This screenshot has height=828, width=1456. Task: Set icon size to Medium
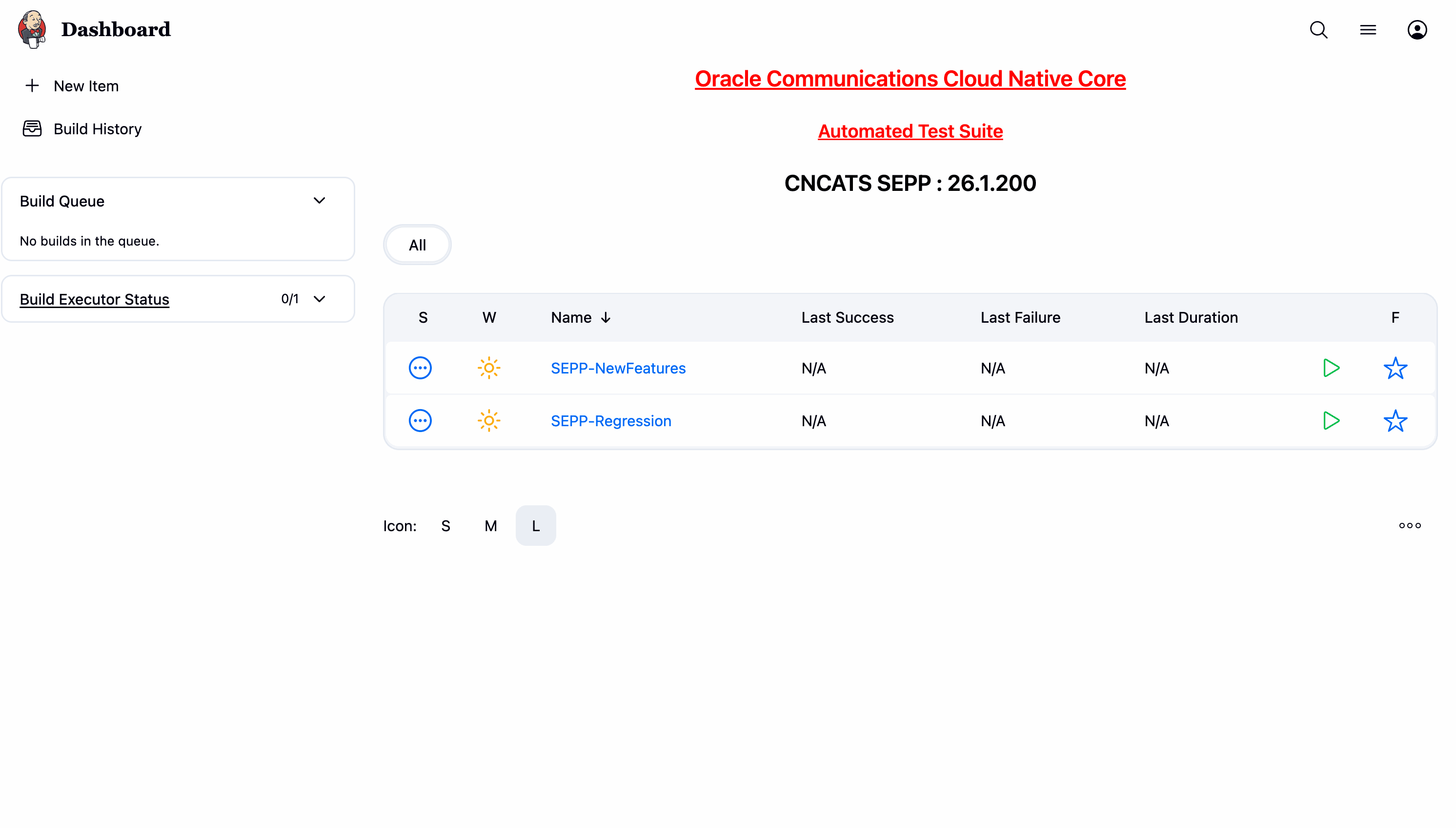(490, 526)
